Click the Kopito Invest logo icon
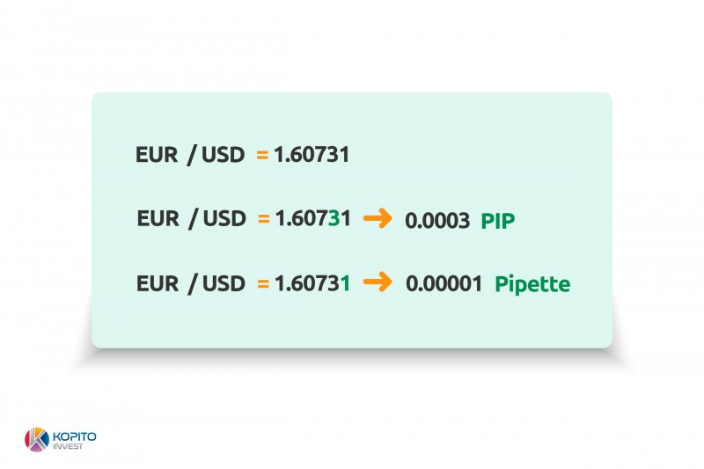Image resolution: width=704 pixels, height=469 pixels. (37, 439)
